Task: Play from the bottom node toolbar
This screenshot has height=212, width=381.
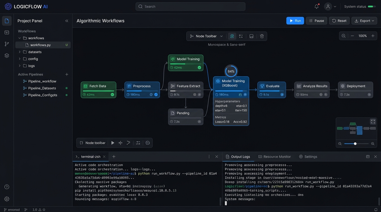Action: [x=113, y=143]
